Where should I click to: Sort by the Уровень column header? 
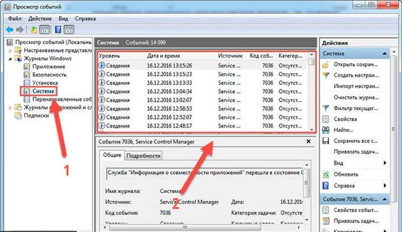click(109, 56)
